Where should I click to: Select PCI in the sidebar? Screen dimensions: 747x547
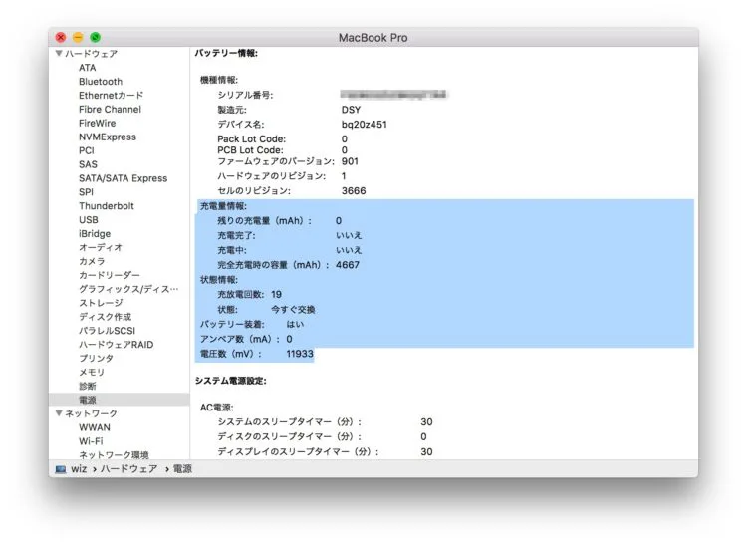87,150
